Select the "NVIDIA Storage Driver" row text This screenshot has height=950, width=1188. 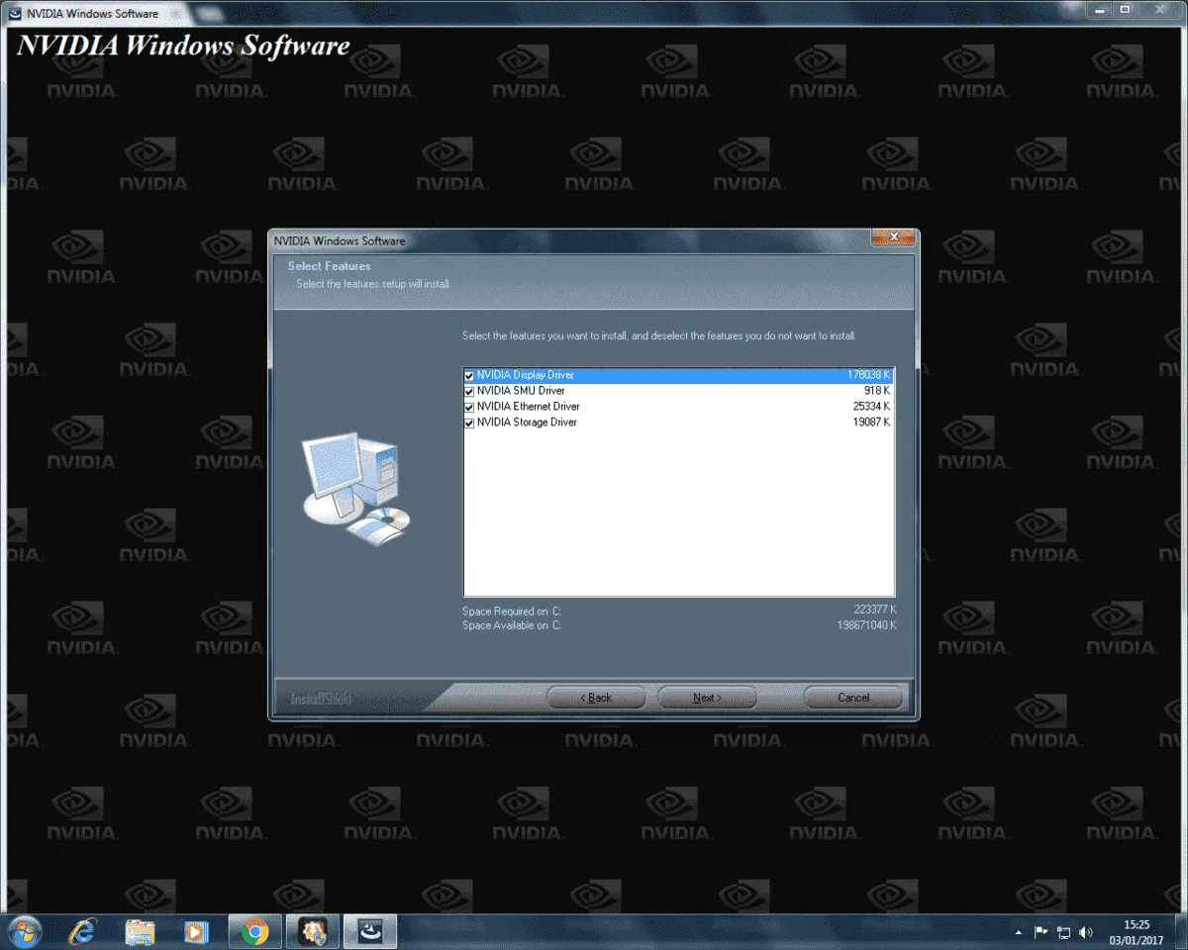[x=527, y=423]
